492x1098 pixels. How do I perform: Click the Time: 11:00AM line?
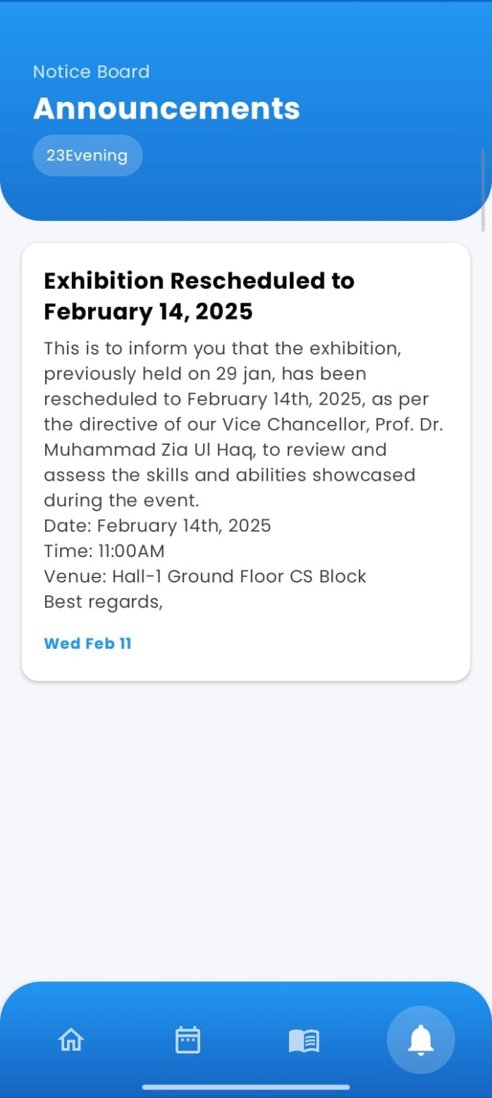click(x=104, y=551)
